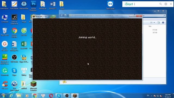This screenshot has width=174, height=98.
Task: Open the clock showing 3:03 PM
Action: coord(168,96)
